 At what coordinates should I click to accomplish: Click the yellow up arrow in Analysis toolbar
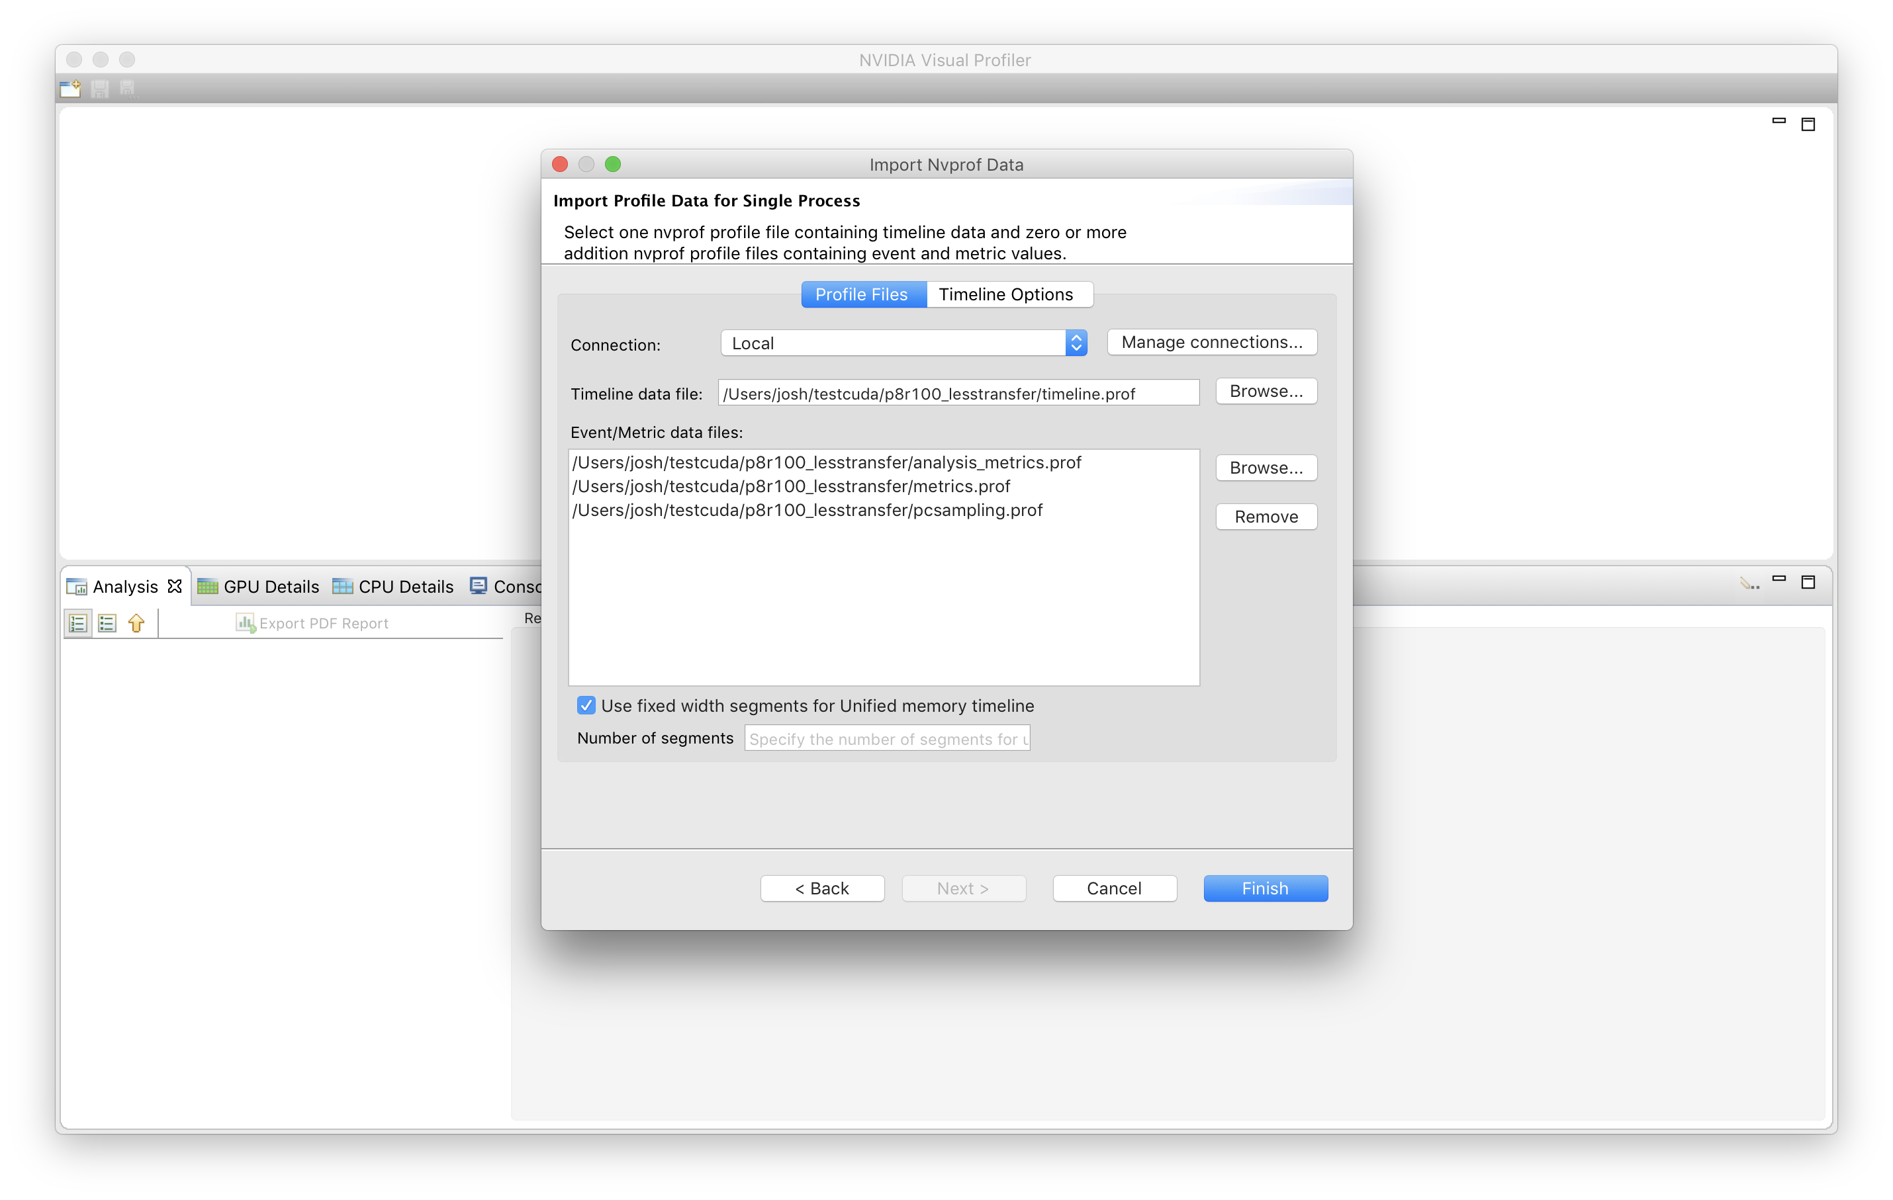[136, 623]
